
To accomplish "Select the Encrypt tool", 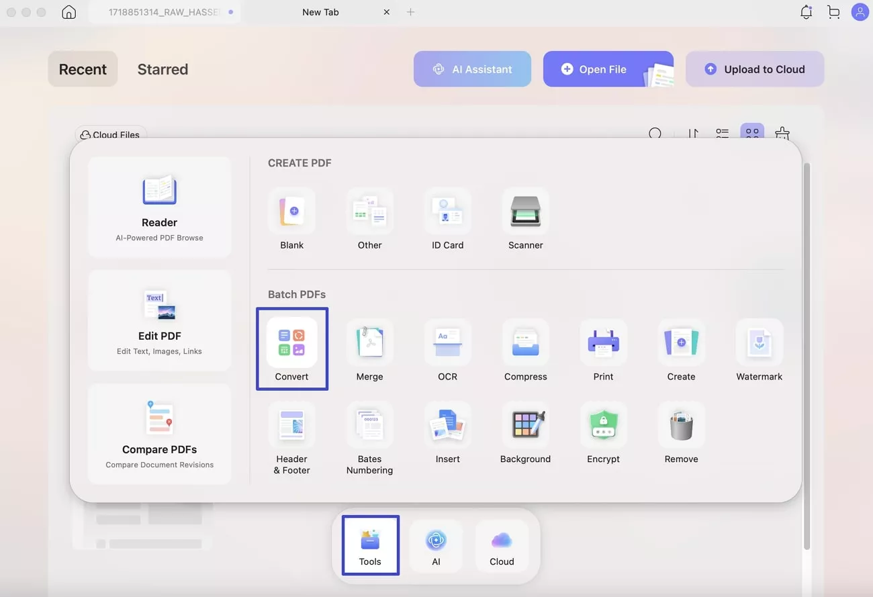I will pyautogui.click(x=603, y=426).
